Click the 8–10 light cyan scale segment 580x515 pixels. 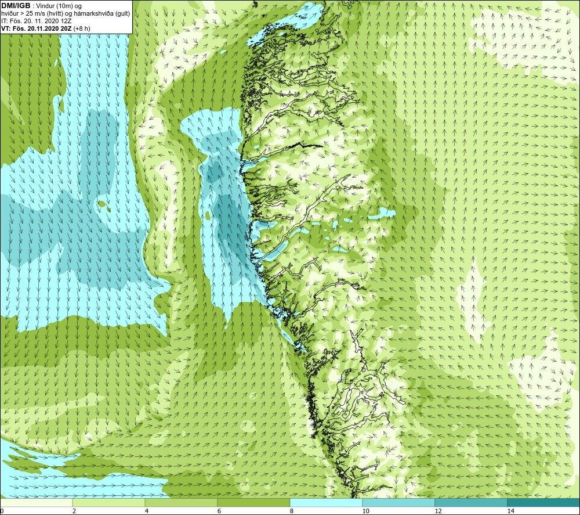tap(326, 502)
